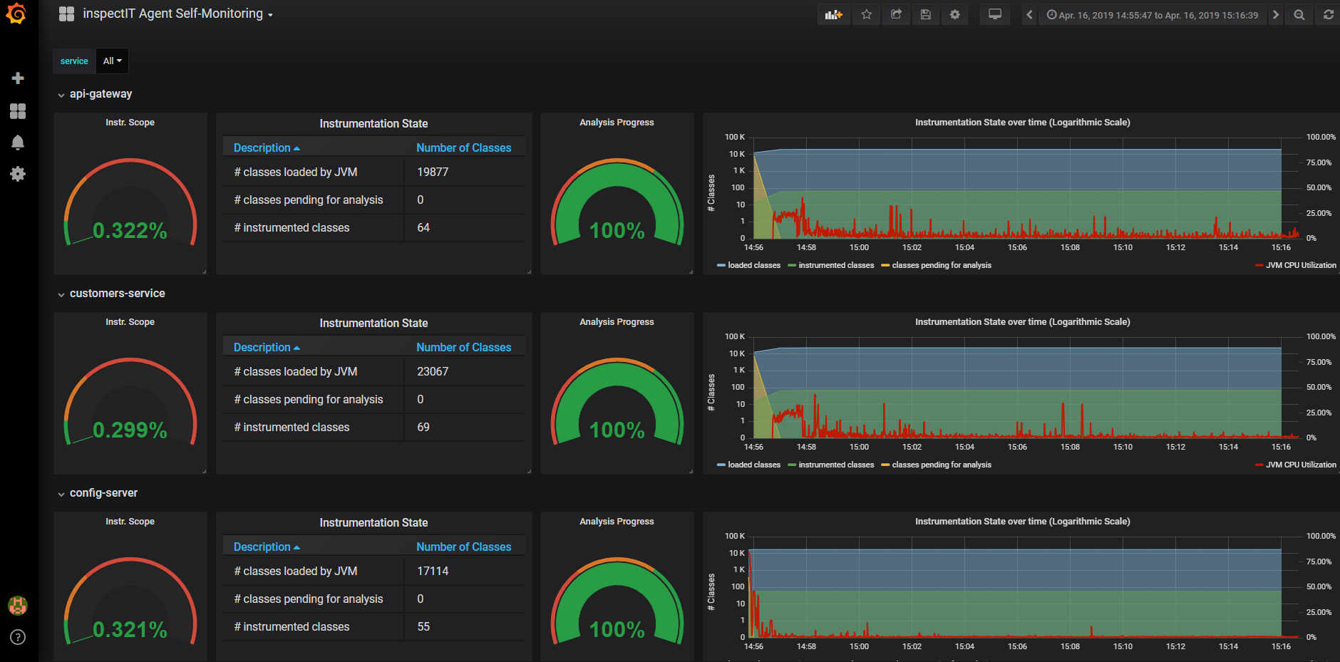Open the time range picker
Image resolution: width=1340 pixels, height=662 pixels.
point(1152,15)
